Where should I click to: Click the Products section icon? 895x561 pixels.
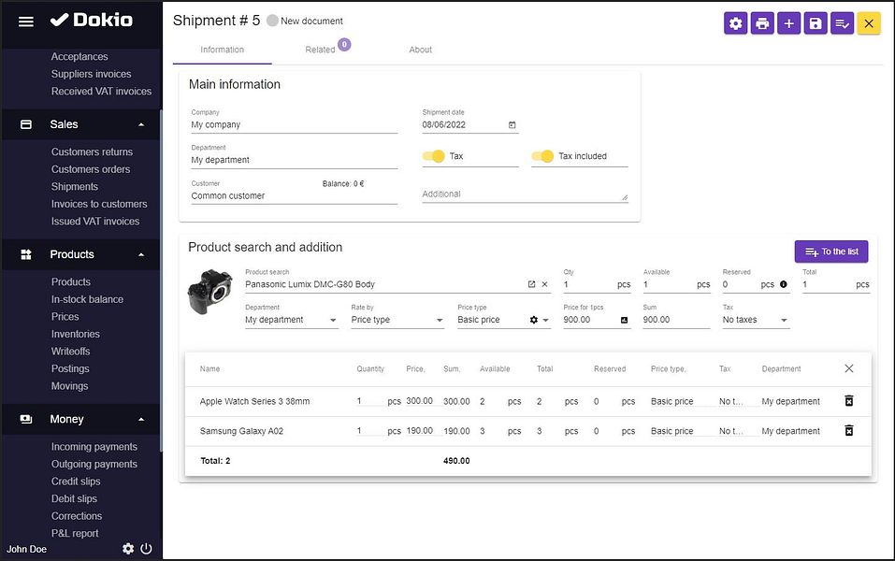[26, 254]
